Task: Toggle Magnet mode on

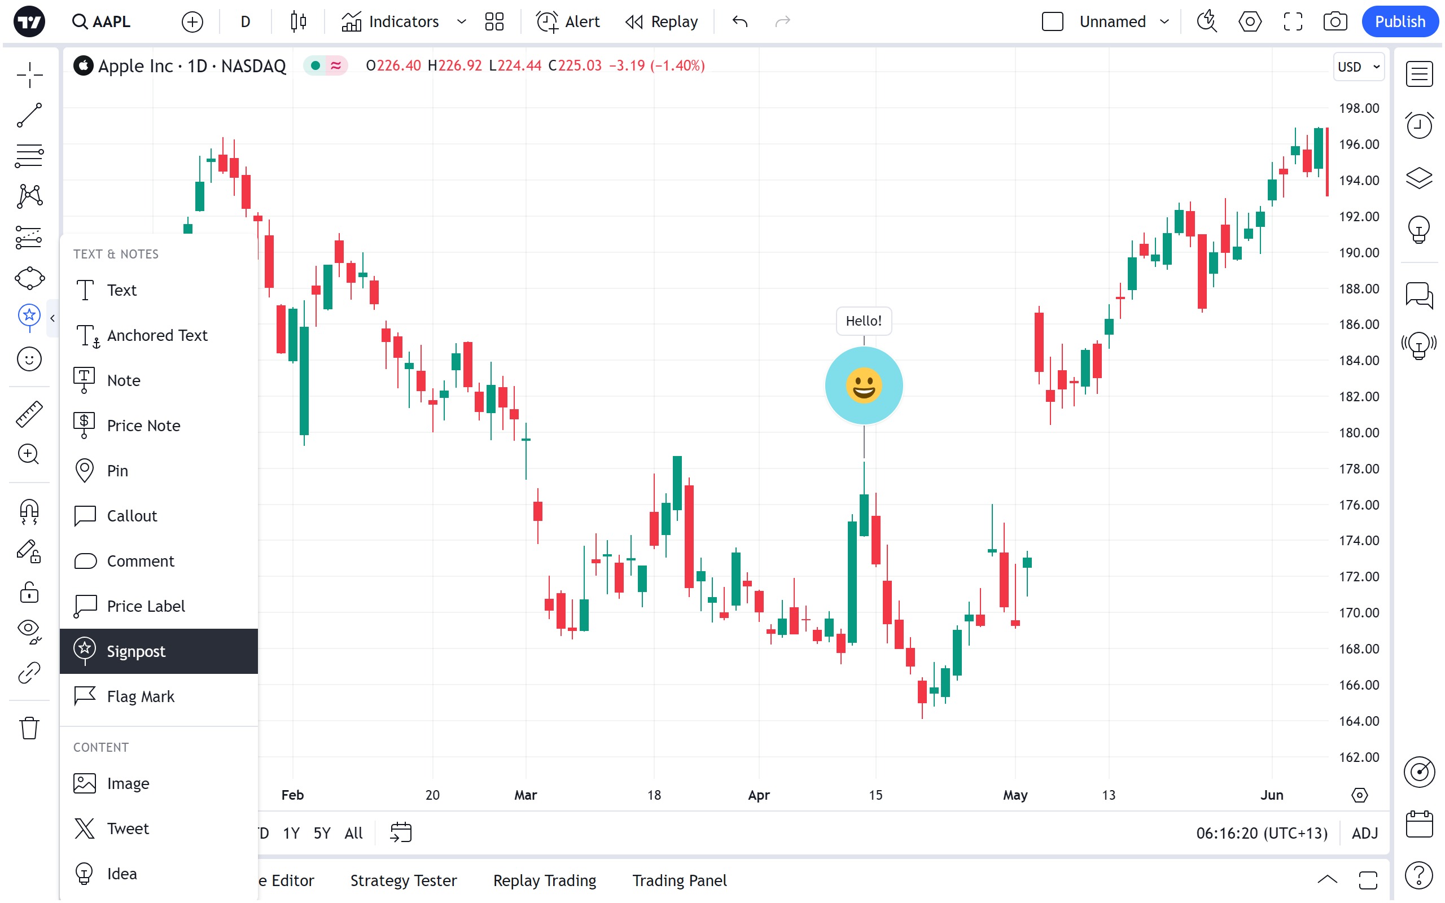Action: click(29, 511)
